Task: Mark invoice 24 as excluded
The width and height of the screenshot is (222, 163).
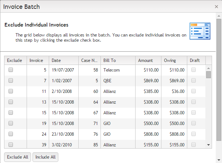Action: click(x=11, y=134)
